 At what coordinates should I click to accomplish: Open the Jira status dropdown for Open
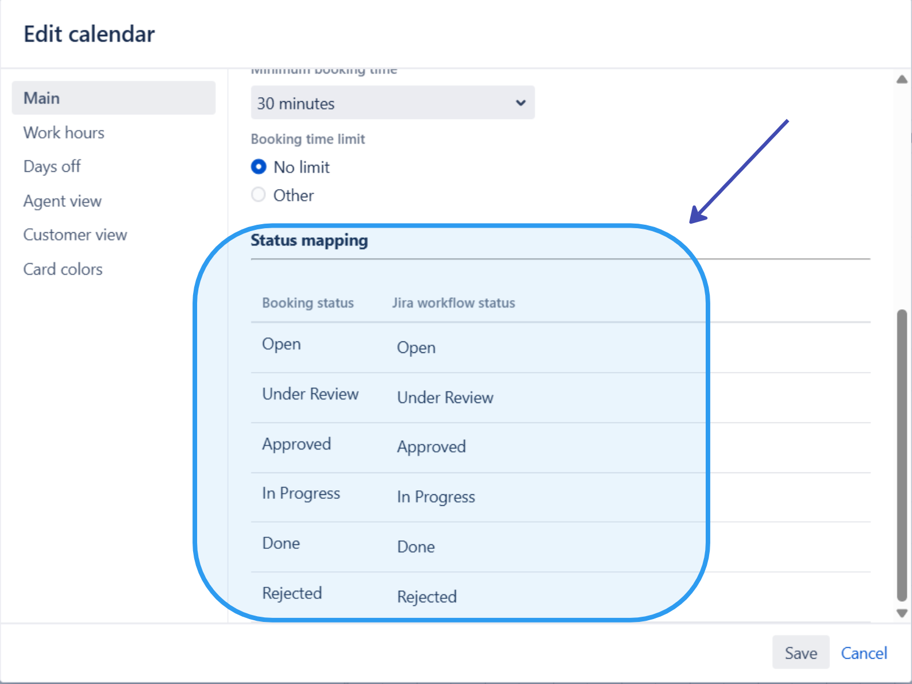coord(417,348)
